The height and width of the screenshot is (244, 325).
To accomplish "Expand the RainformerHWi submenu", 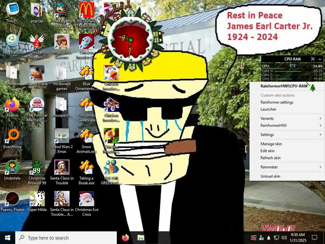I will coord(287,125).
